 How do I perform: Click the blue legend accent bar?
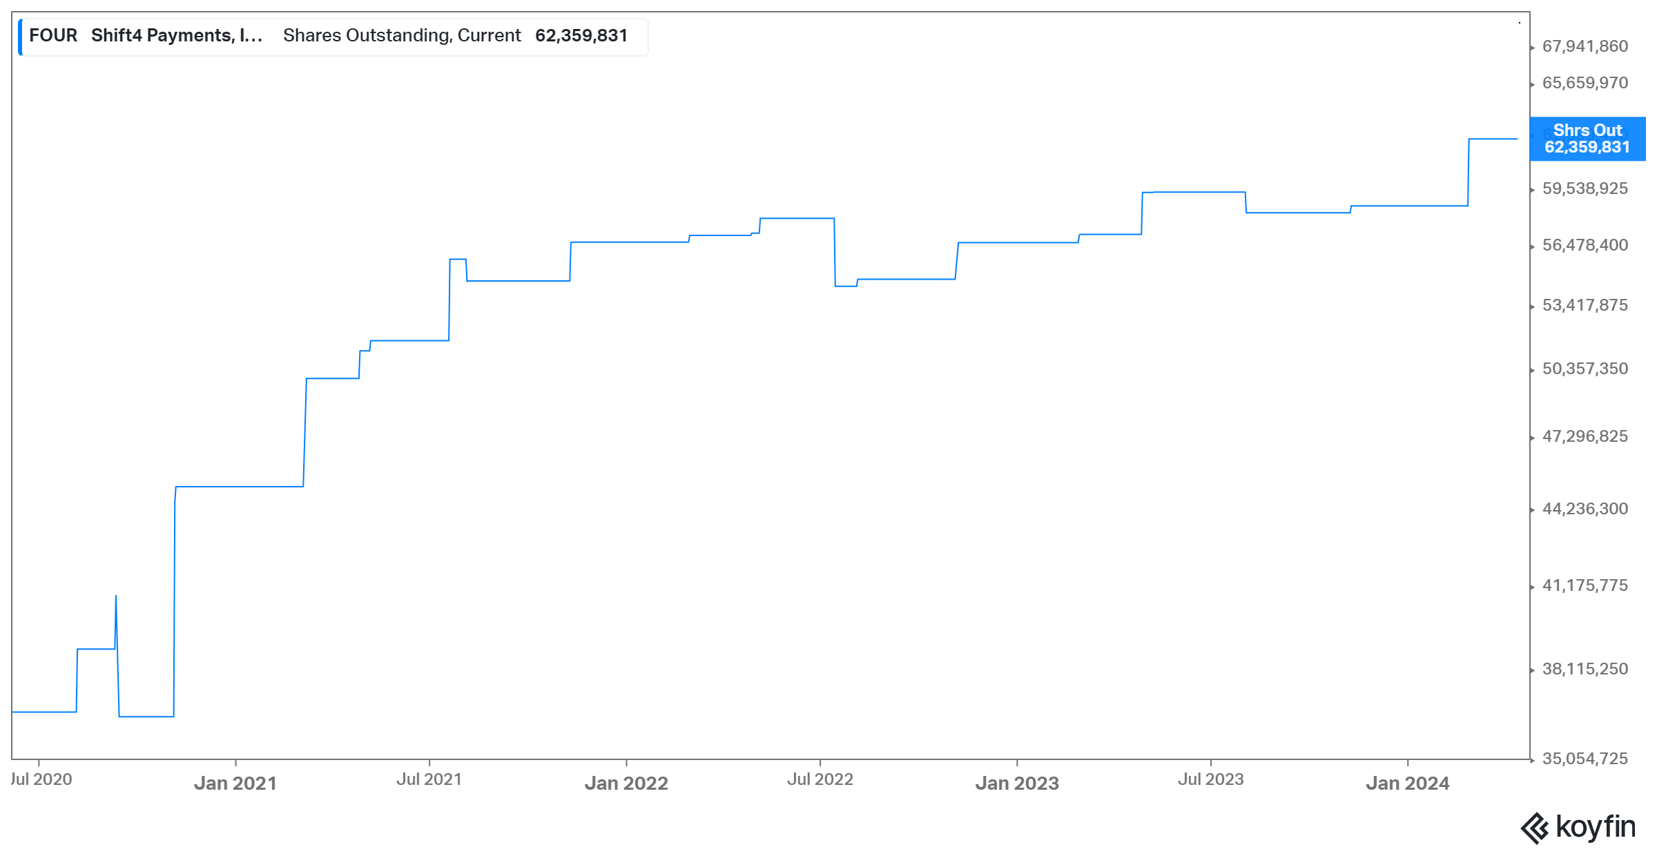21,35
